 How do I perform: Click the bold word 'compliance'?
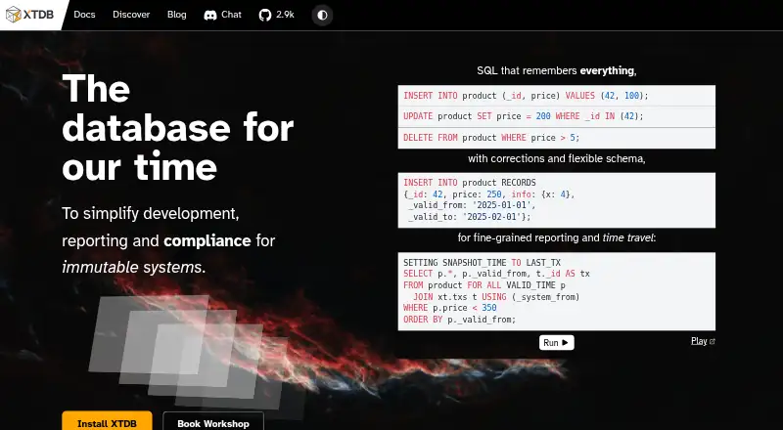coord(207,240)
